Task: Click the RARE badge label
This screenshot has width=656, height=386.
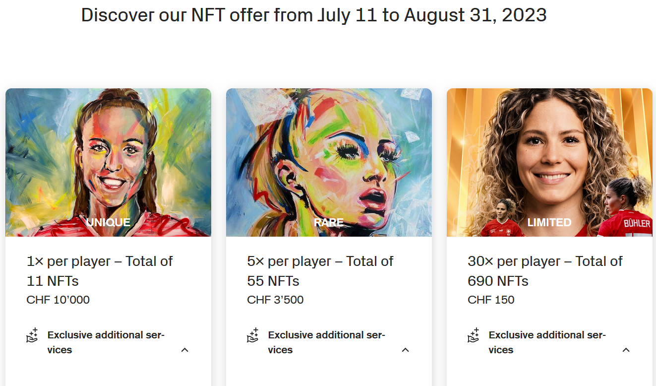Action: pyautogui.click(x=329, y=222)
